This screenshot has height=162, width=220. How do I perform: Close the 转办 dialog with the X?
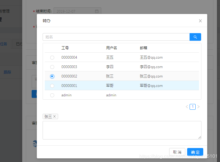click(x=200, y=21)
